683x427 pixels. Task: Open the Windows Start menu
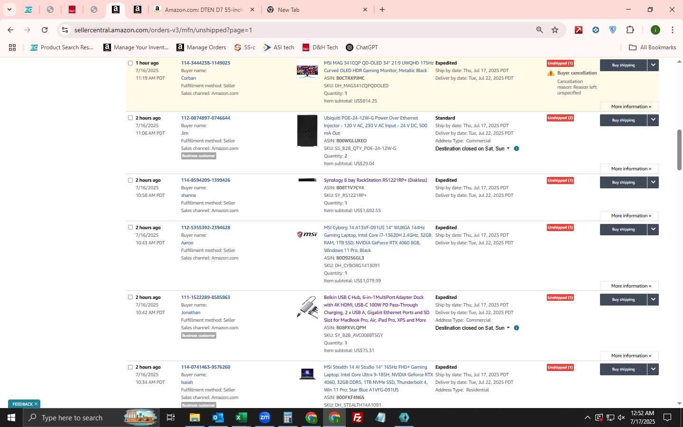pyautogui.click(x=11, y=418)
